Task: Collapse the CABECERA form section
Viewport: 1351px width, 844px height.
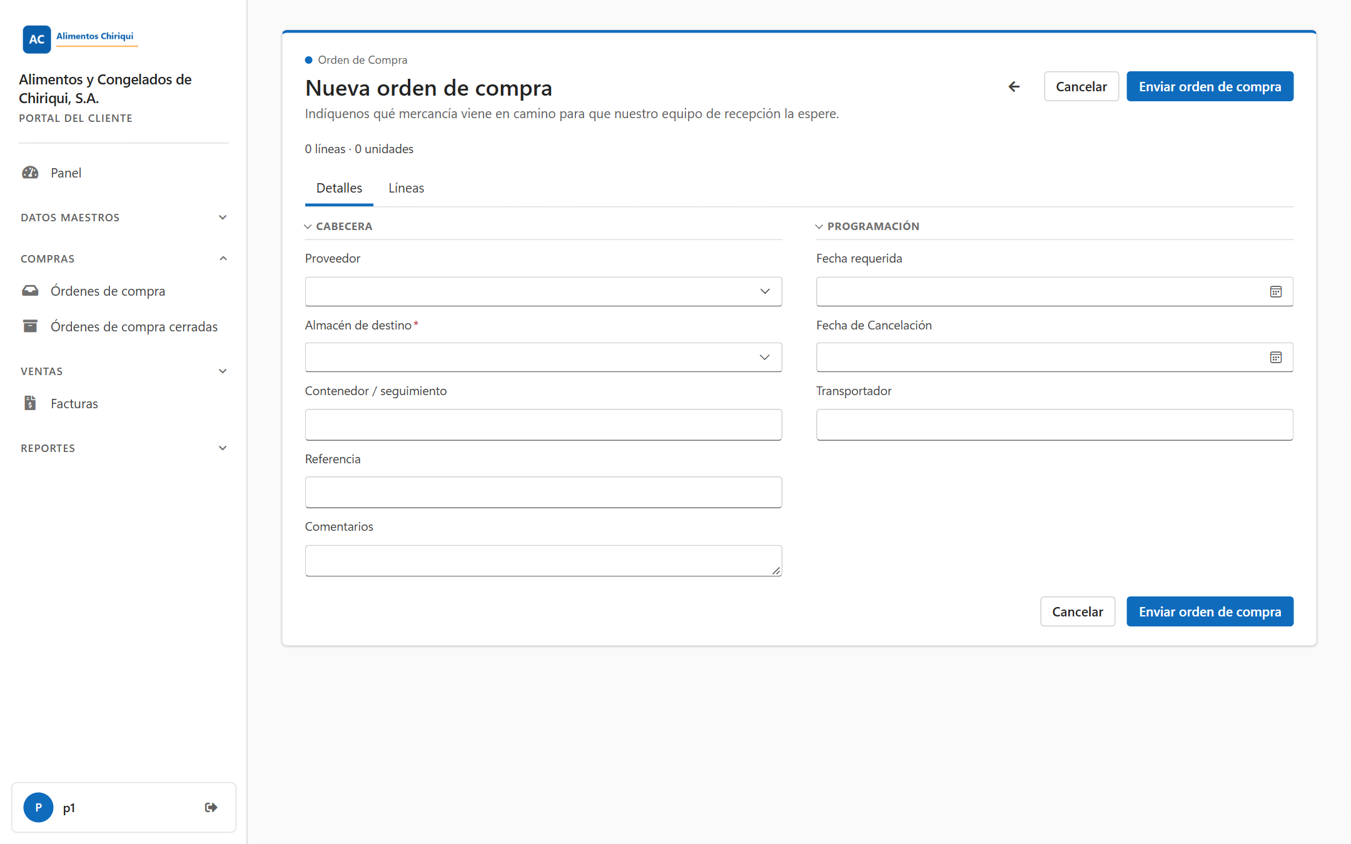Action: 338,226
